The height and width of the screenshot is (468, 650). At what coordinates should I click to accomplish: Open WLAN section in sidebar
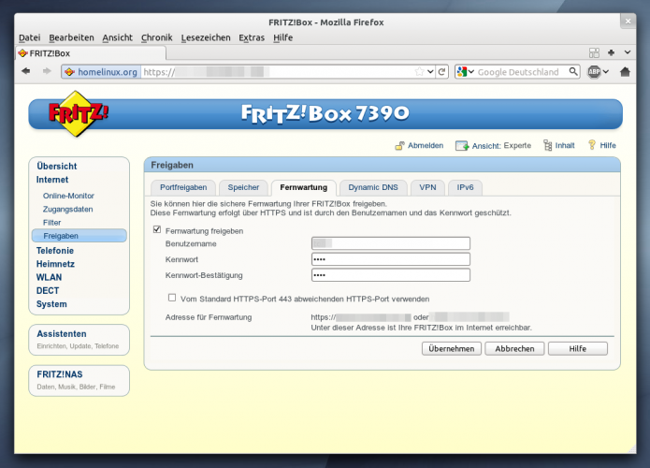(x=49, y=277)
